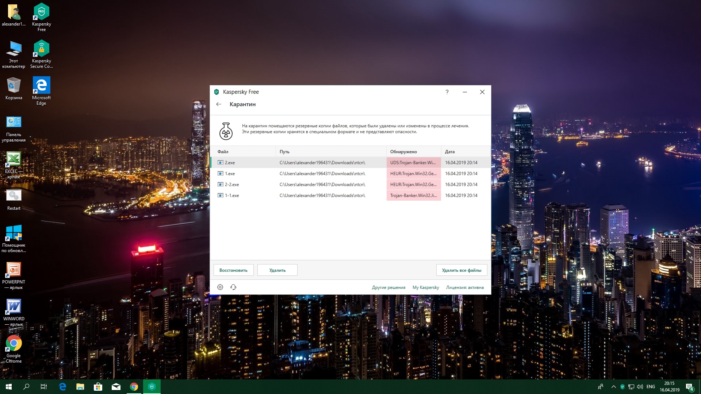This screenshot has height=394, width=701.
Task: Switch the ENG language indicator
Action: click(651, 387)
